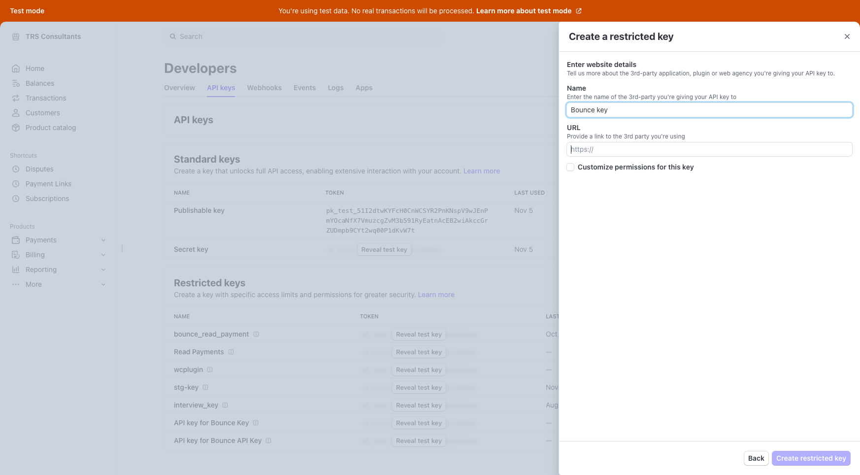Expand the Billing menu chevron
860x475 pixels.
point(103,255)
